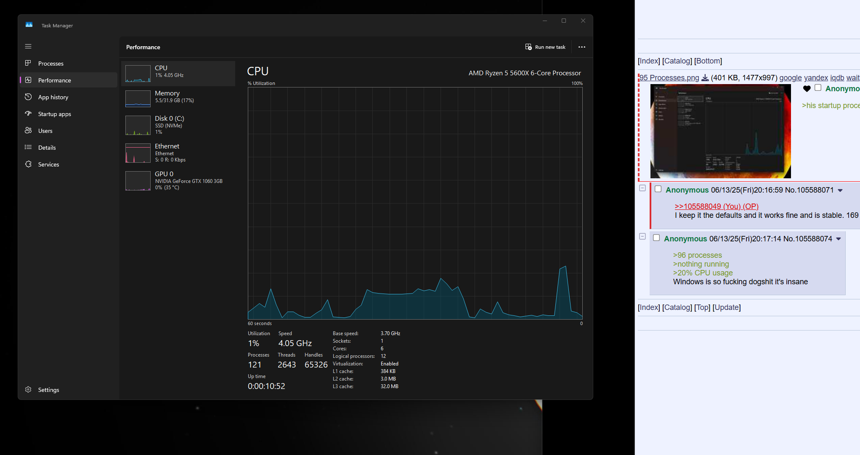Jump to [Bottom] link
The height and width of the screenshot is (455, 860).
(x=708, y=61)
